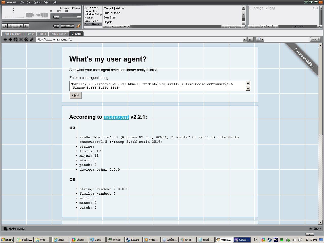
Task: Open the Visualization tab
Action: tap(59, 34)
